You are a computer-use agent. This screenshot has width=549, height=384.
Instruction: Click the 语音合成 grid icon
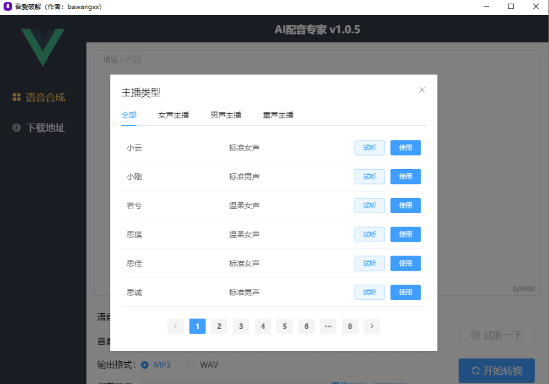[17, 97]
